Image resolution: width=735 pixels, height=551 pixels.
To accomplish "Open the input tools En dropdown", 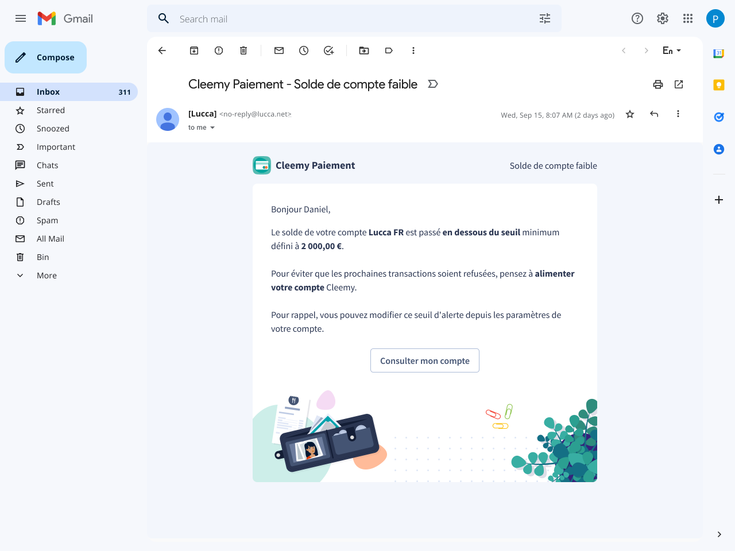I will 671,51.
